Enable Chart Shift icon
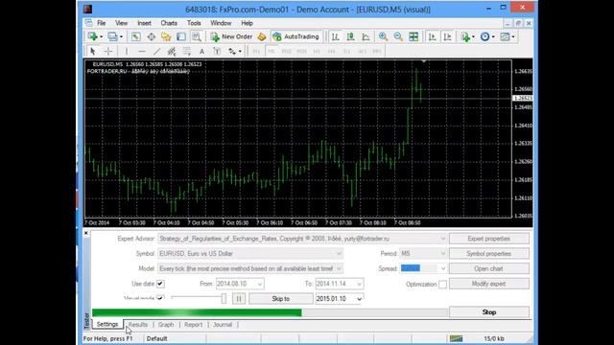 pos(448,36)
